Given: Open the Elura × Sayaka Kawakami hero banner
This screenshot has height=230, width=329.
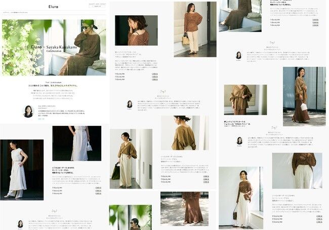Looking at the screenshot, I should pos(54,48).
